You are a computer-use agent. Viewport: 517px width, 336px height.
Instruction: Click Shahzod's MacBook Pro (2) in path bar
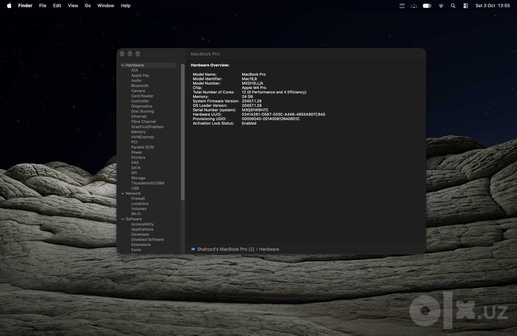tap(225, 249)
